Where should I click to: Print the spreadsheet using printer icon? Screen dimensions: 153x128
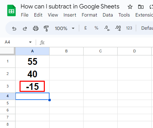(x=36, y=28)
